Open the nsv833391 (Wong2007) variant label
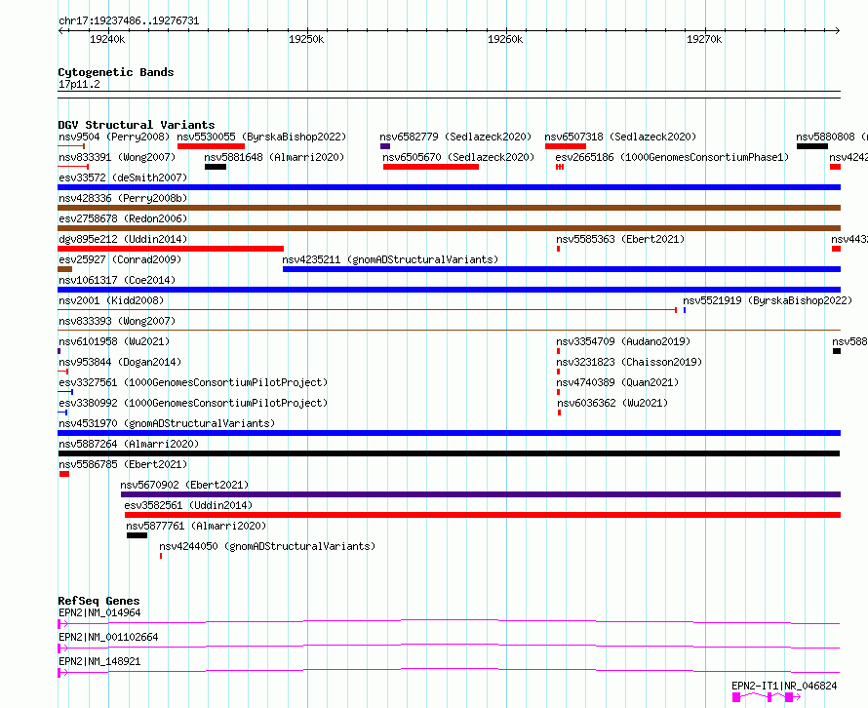The image size is (868, 708). [117, 157]
